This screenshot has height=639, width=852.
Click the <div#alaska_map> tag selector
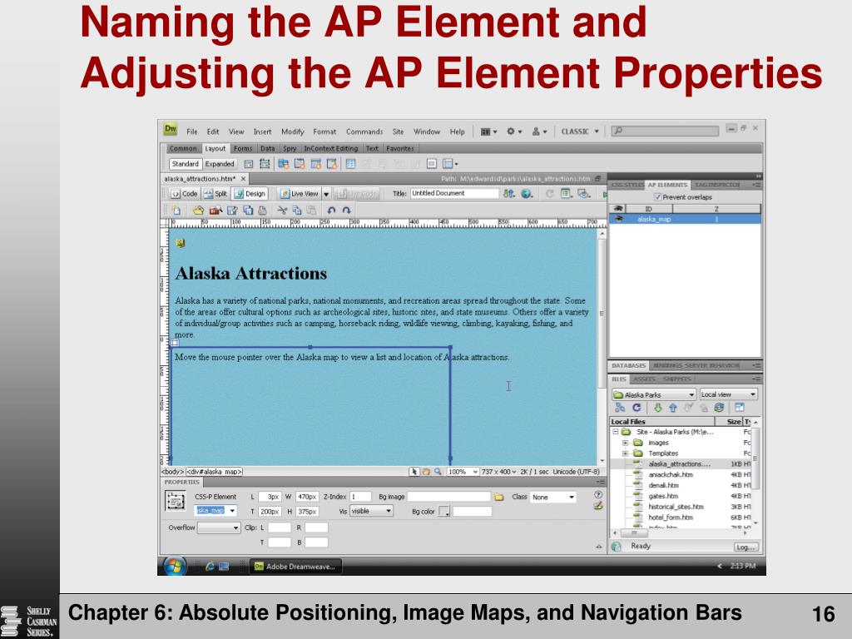tap(214, 472)
